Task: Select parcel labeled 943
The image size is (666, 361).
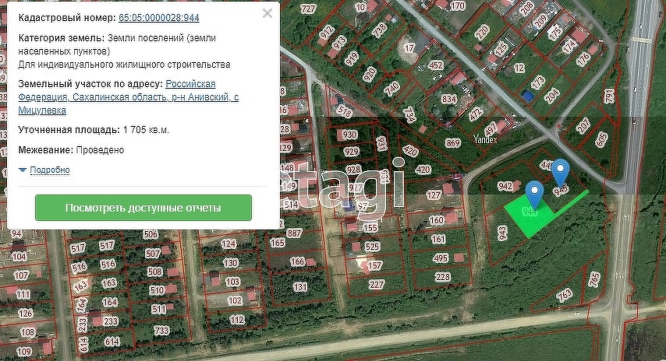Action: [501, 233]
